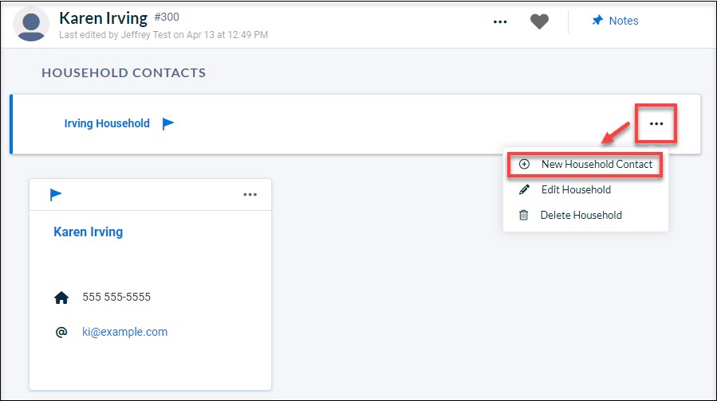The width and height of the screenshot is (717, 401).
Task: Click the Last edited by Jeffrey Test text
Action: point(163,35)
